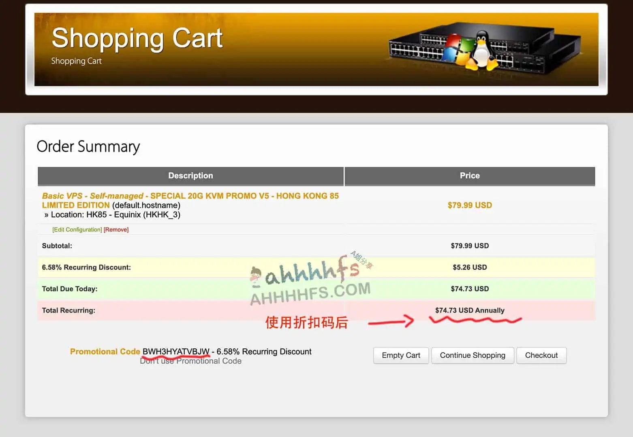Select the Price column header
Screen dimensions: 633x437
coord(469,176)
